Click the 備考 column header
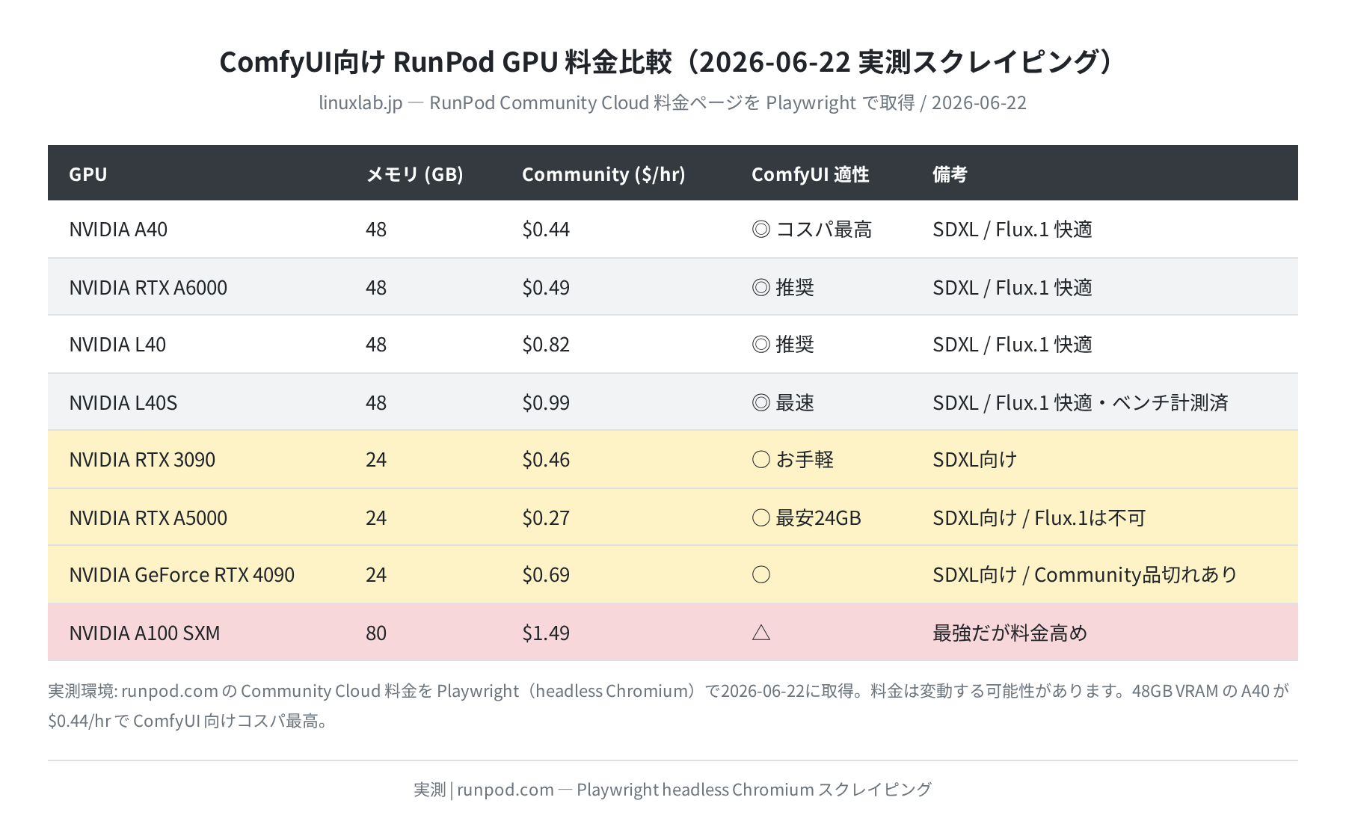The width and height of the screenshot is (1346, 830). [950, 174]
